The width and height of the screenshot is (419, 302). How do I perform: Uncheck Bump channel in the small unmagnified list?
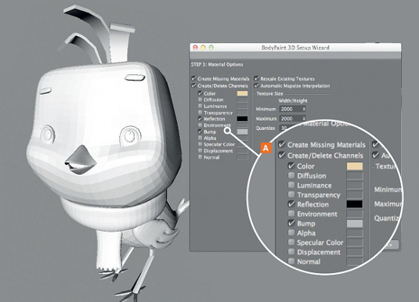(200, 131)
